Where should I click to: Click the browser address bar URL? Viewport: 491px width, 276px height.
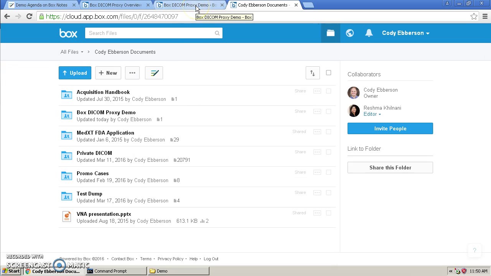tap(112, 16)
